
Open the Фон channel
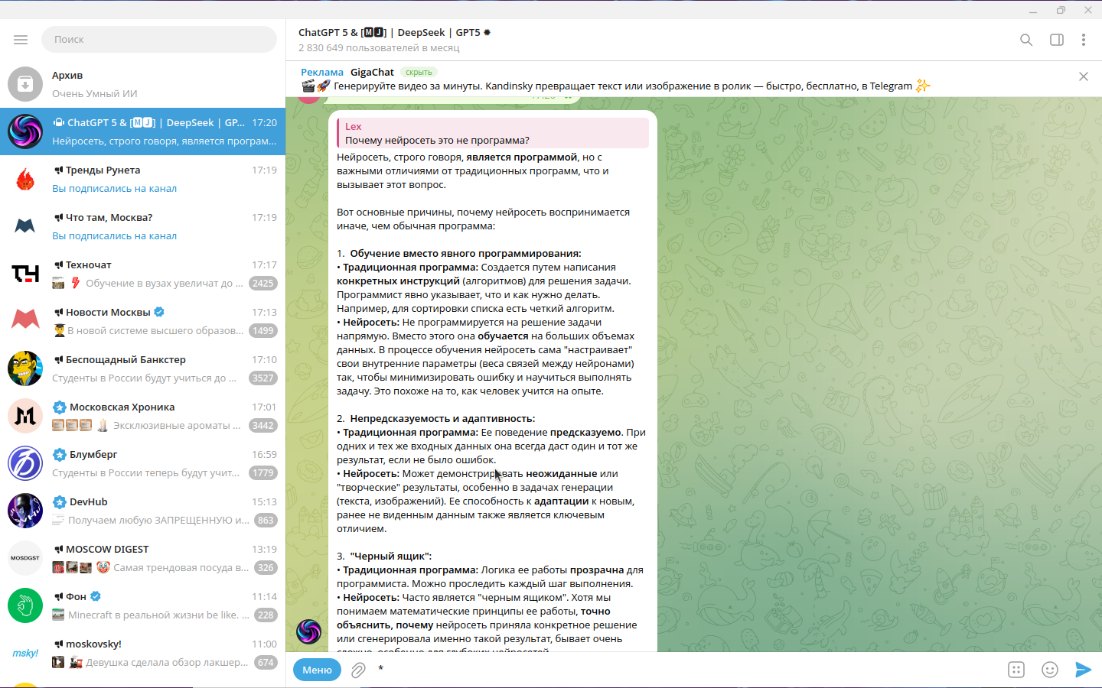click(142, 605)
